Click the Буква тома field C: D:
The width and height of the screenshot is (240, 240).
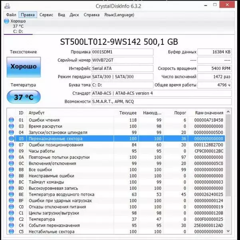pos(123,85)
